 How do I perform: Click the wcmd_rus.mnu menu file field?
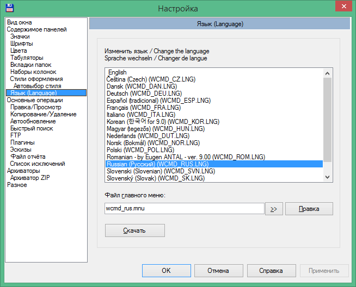point(184,209)
